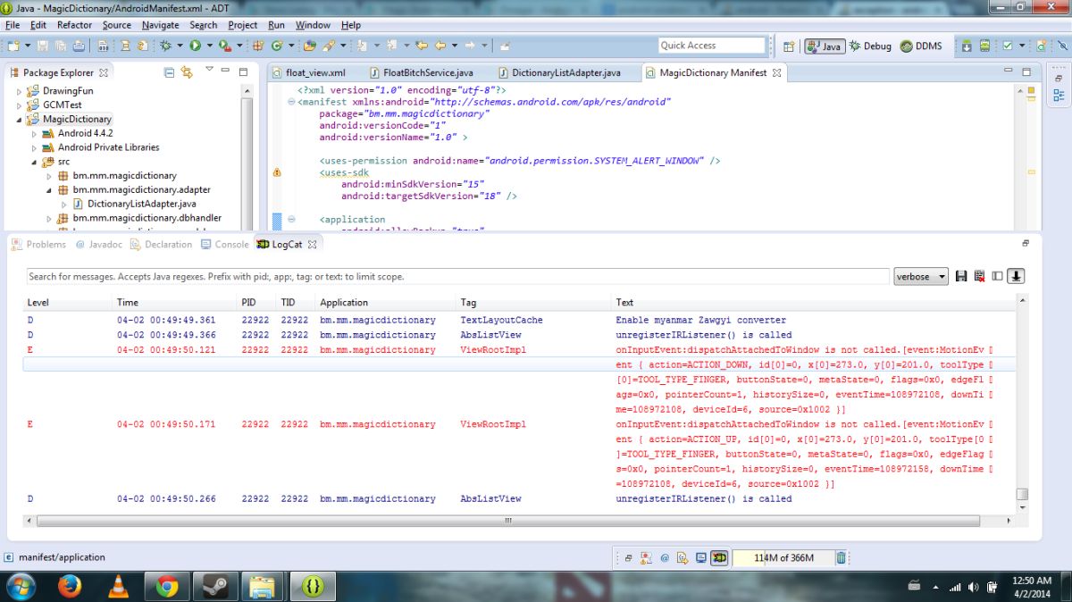This screenshot has height=602, width=1072.
Task: Switch to the Java perspective
Action: pos(825,46)
